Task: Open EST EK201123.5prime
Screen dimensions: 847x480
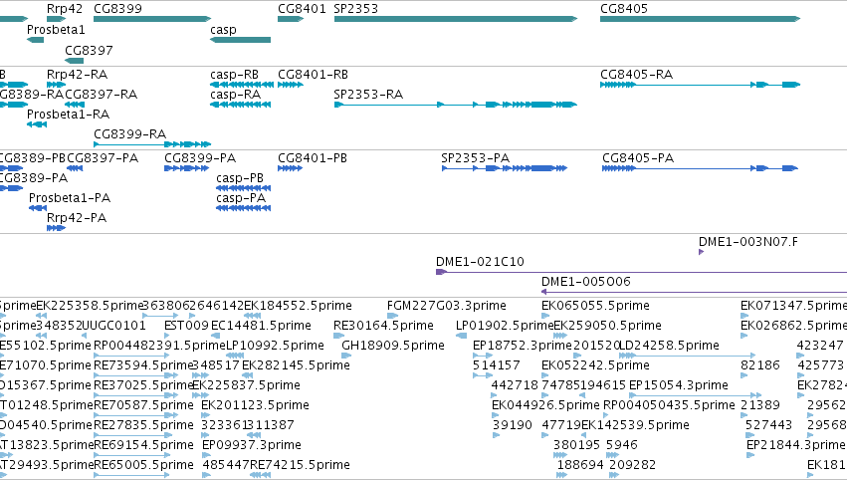Action: pyautogui.click(x=255, y=406)
